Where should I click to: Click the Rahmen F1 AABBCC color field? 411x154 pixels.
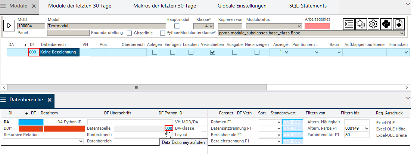click(x=293, y=122)
